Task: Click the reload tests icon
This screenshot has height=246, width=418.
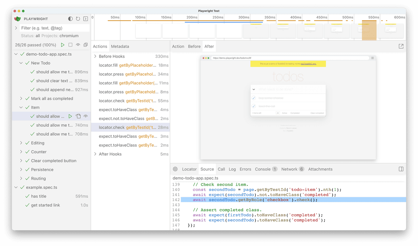Action: click(78, 19)
